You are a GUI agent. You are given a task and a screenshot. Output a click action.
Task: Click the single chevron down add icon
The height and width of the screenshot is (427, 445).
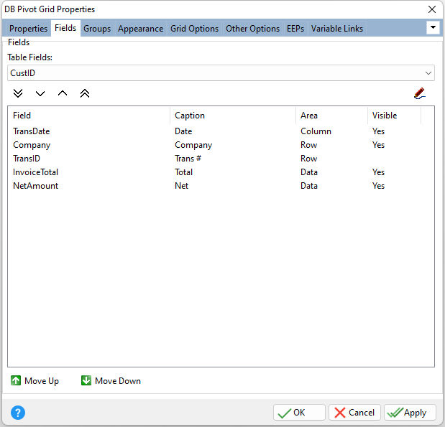click(x=40, y=93)
